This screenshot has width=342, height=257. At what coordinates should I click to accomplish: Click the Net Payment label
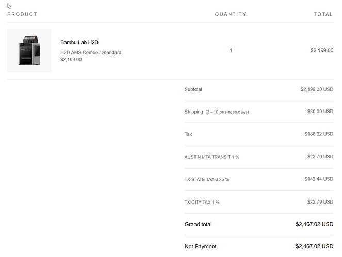click(x=200, y=246)
